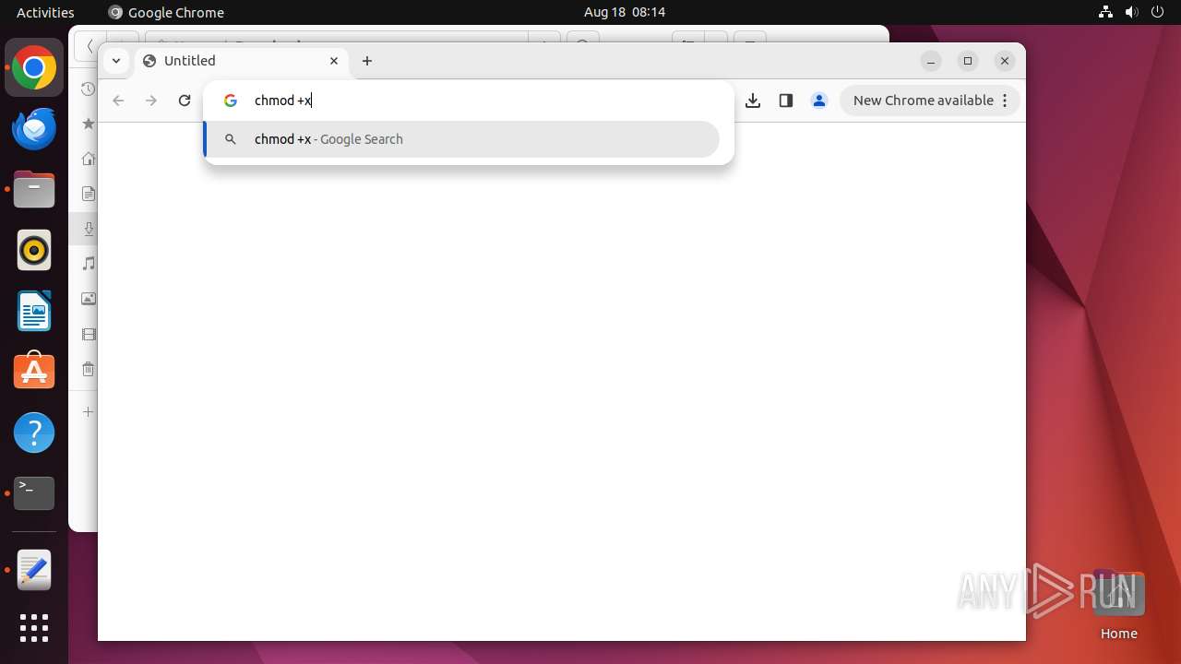Open Recent in Files sidebar
The height and width of the screenshot is (664, 1181).
pos(88,89)
